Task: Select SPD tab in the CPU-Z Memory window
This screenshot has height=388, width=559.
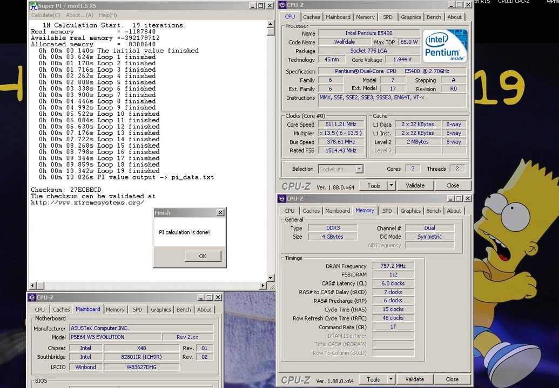Action: point(387,211)
